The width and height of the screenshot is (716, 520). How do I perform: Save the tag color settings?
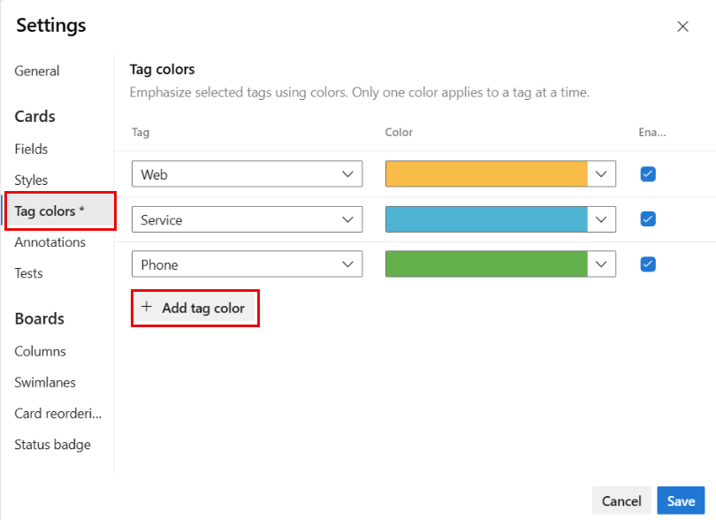pos(681,501)
